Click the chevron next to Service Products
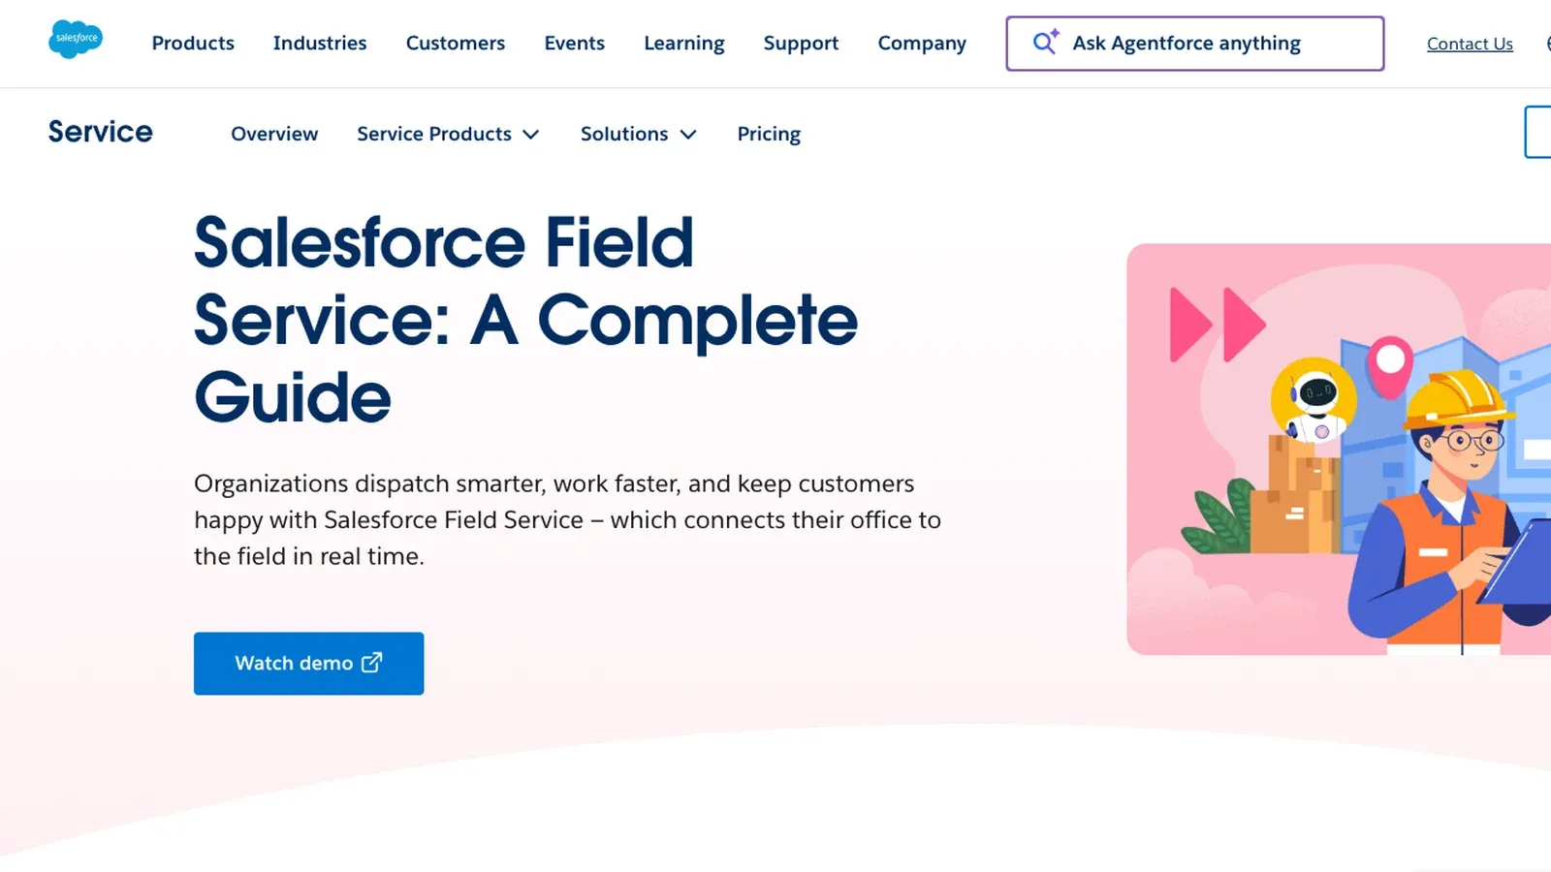1551x872 pixels. pyautogui.click(x=531, y=135)
